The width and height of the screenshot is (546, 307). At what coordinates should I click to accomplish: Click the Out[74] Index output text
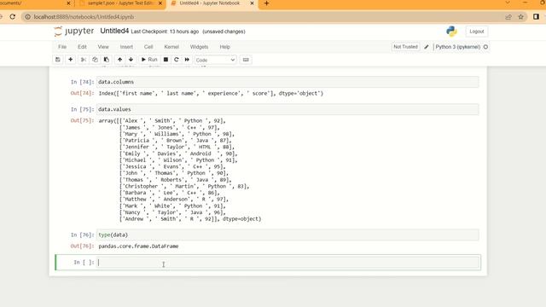pos(211,93)
